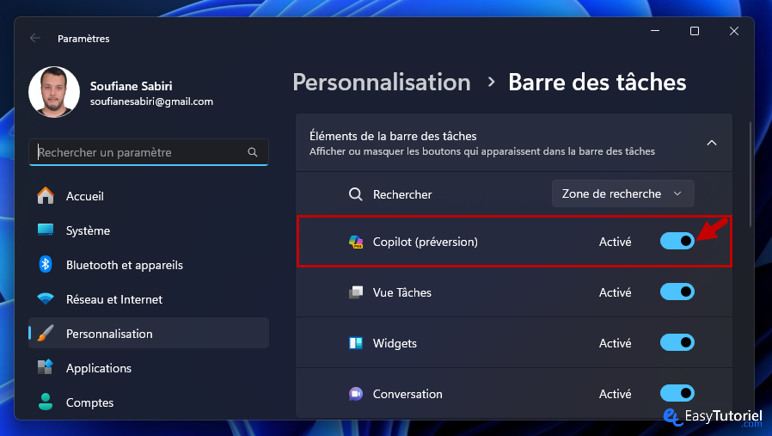Click the magnifier icon in the search box
The width and height of the screenshot is (772, 436).
point(253,152)
